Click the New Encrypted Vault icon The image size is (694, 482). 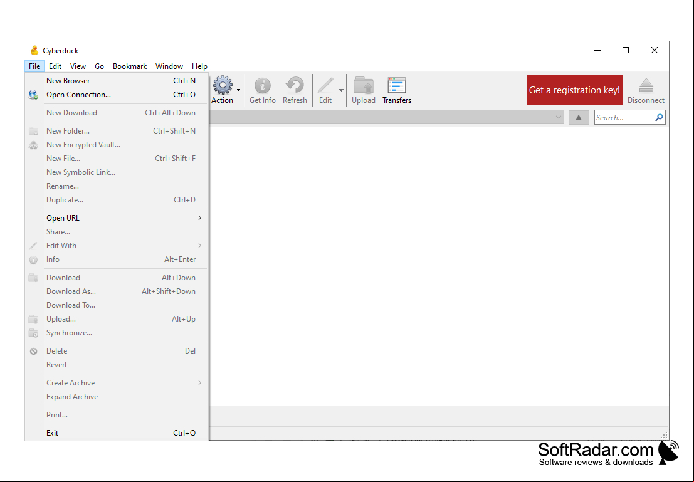[34, 145]
